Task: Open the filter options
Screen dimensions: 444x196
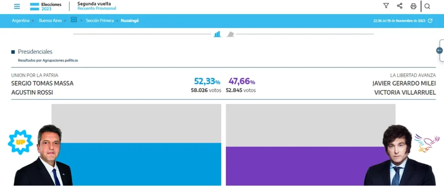Action: [x=386, y=6]
